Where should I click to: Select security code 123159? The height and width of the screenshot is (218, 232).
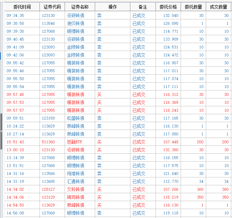point(48,118)
